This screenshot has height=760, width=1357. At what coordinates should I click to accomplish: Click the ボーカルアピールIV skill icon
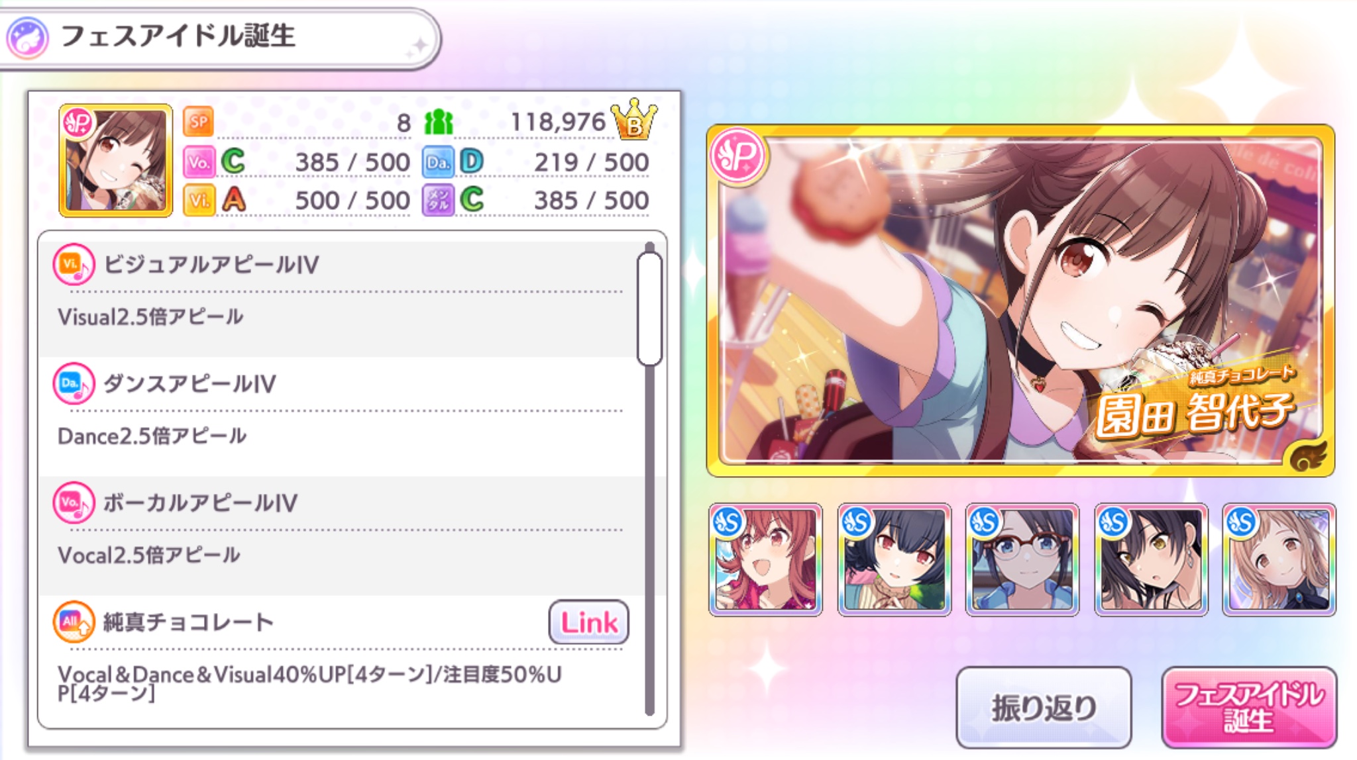(74, 502)
